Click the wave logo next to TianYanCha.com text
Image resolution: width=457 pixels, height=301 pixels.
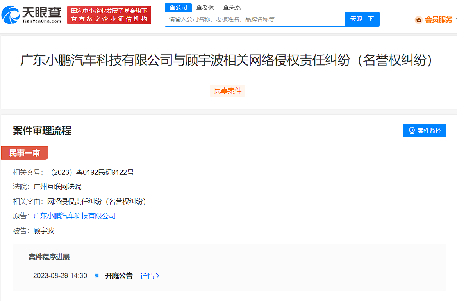point(12,15)
